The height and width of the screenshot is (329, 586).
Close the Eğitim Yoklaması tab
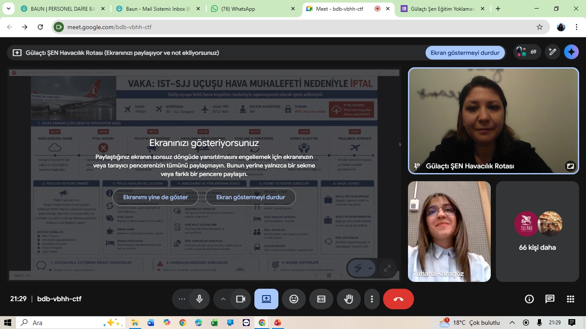tap(483, 9)
